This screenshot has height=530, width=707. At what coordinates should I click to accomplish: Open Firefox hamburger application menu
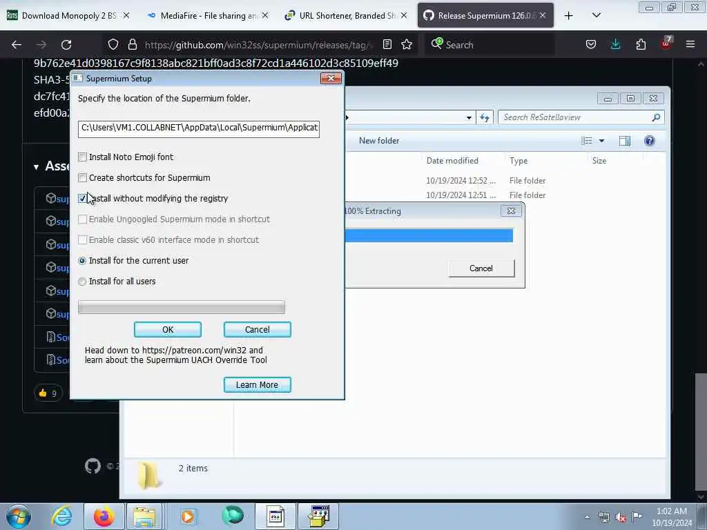click(x=690, y=45)
